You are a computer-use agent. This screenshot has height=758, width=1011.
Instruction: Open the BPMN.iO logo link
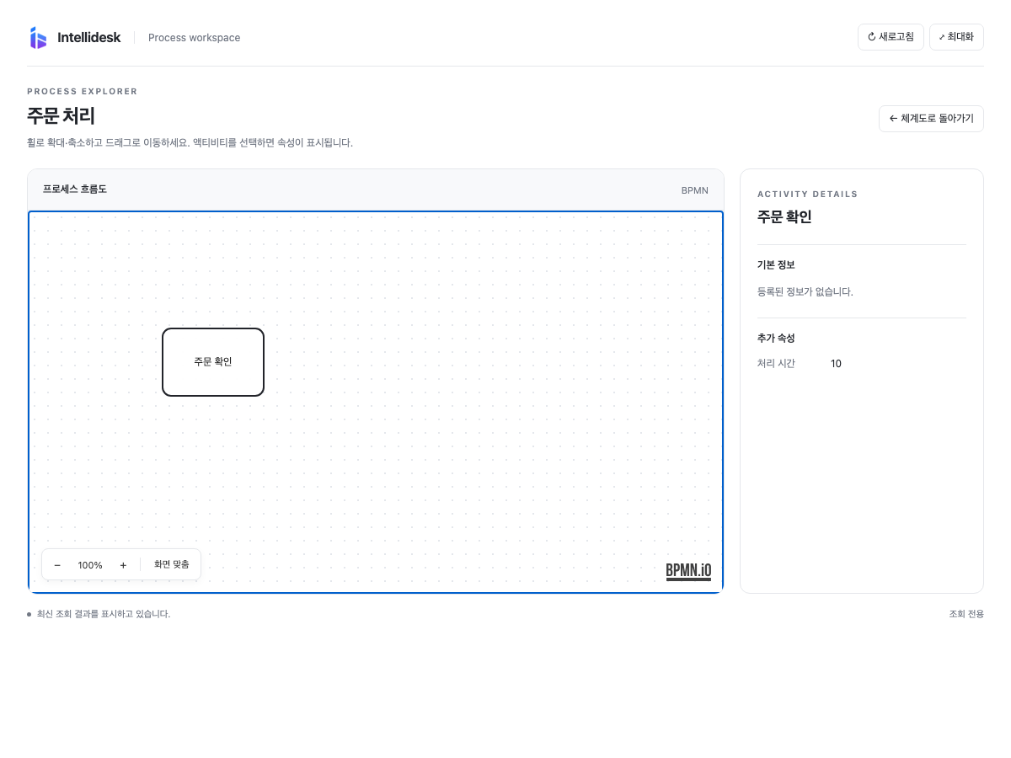coord(688,571)
